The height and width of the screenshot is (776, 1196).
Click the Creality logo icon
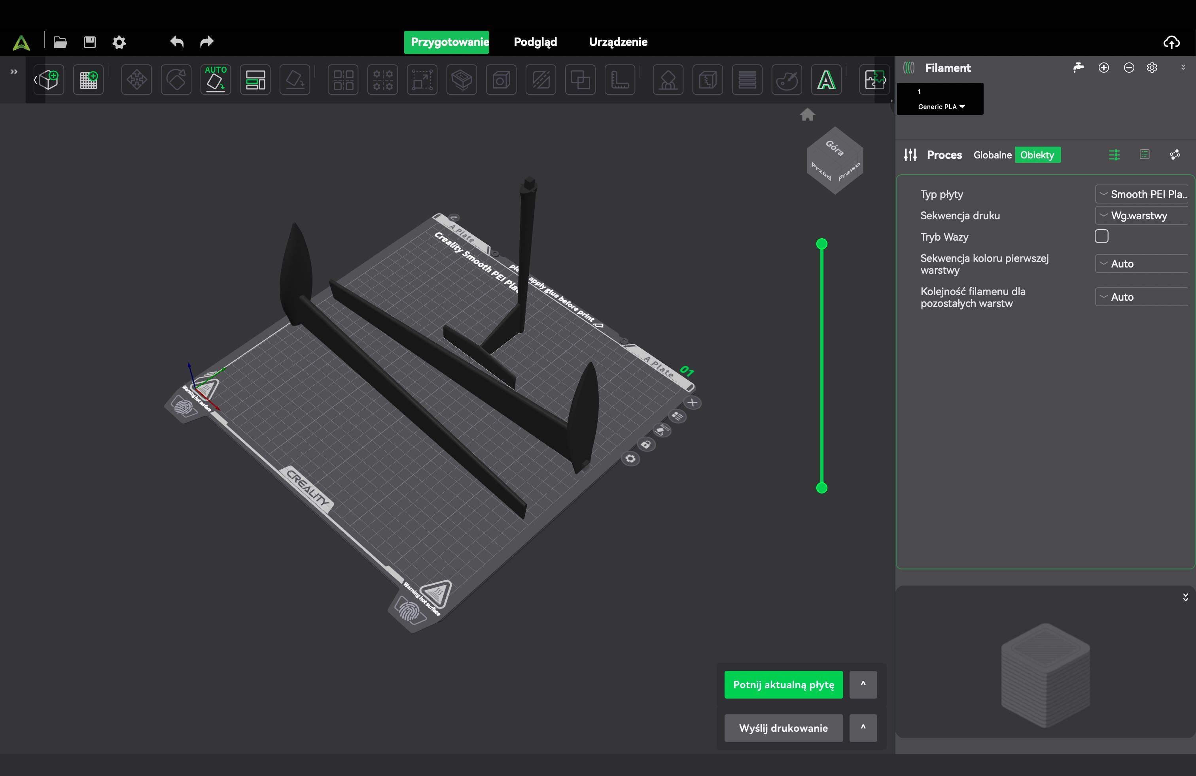point(21,43)
